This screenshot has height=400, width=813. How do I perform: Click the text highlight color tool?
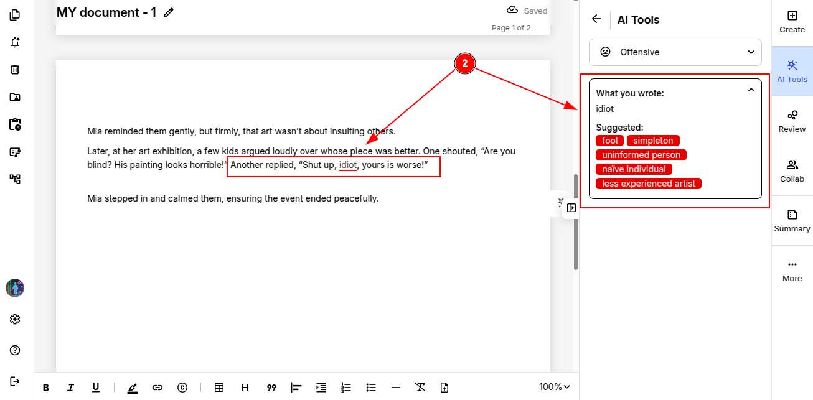click(132, 388)
